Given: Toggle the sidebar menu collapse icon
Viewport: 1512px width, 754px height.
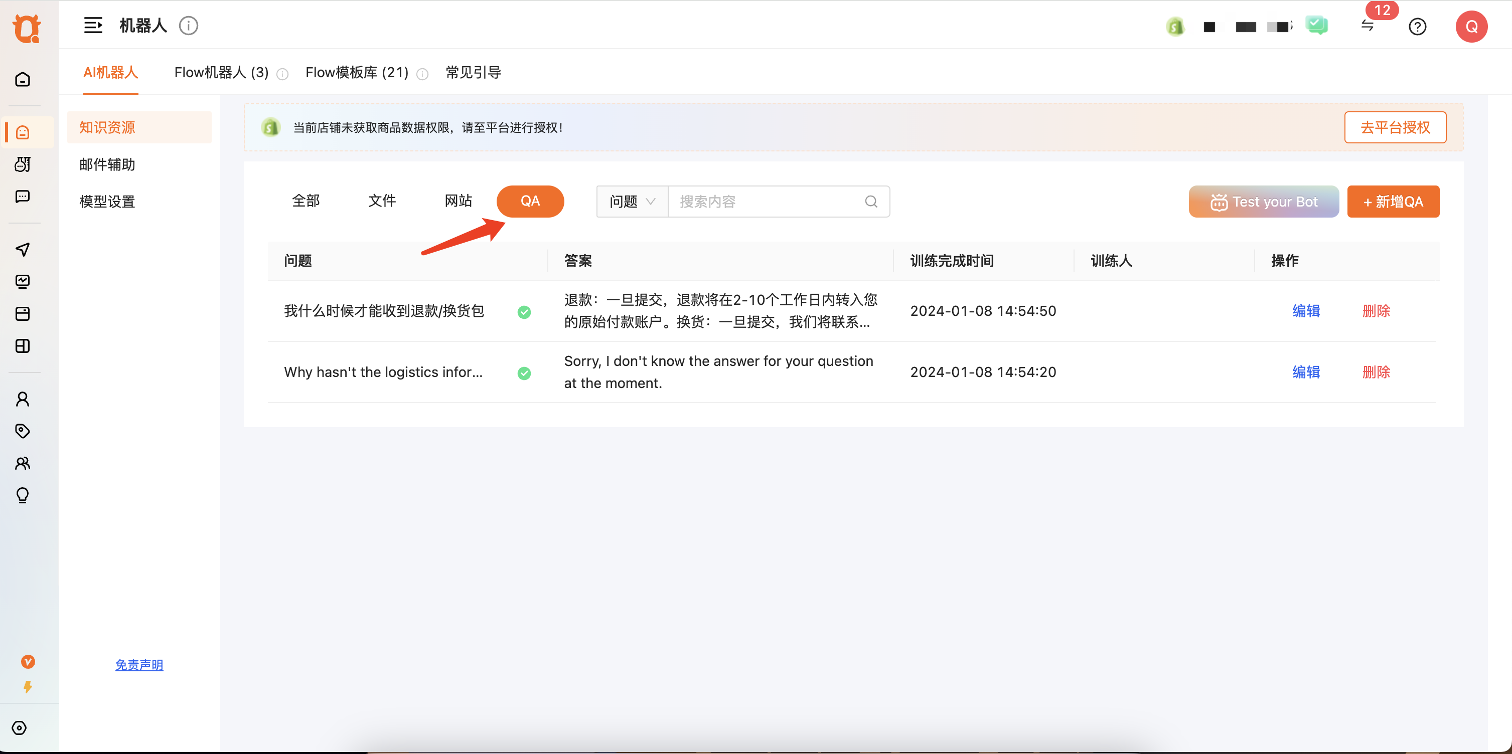Looking at the screenshot, I should point(93,26).
